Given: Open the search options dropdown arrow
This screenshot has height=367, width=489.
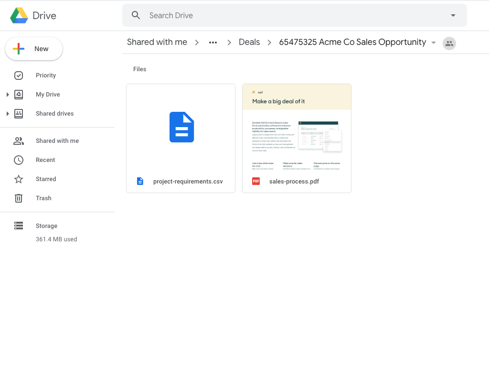Looking at the screenshot, I should [x=453, y=15].
